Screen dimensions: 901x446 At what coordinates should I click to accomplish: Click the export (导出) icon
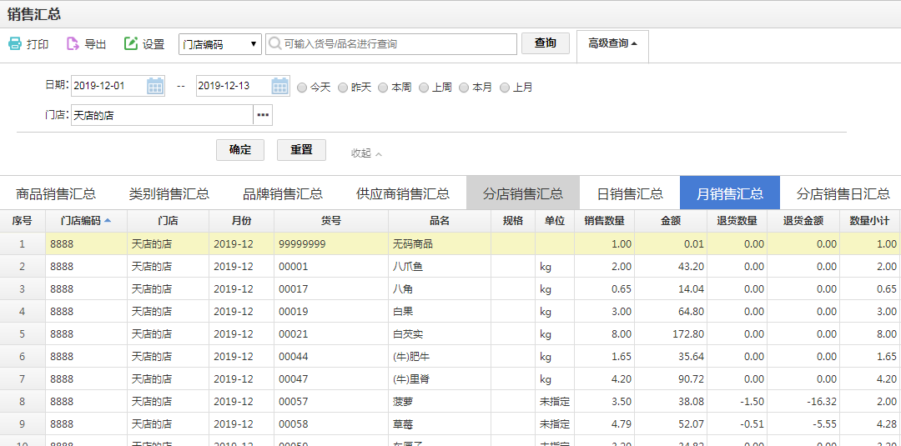(x=73, y=43)
